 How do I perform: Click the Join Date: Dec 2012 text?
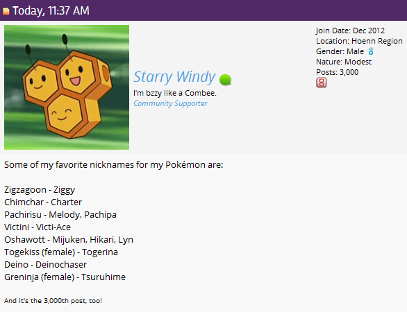(350, 31)
